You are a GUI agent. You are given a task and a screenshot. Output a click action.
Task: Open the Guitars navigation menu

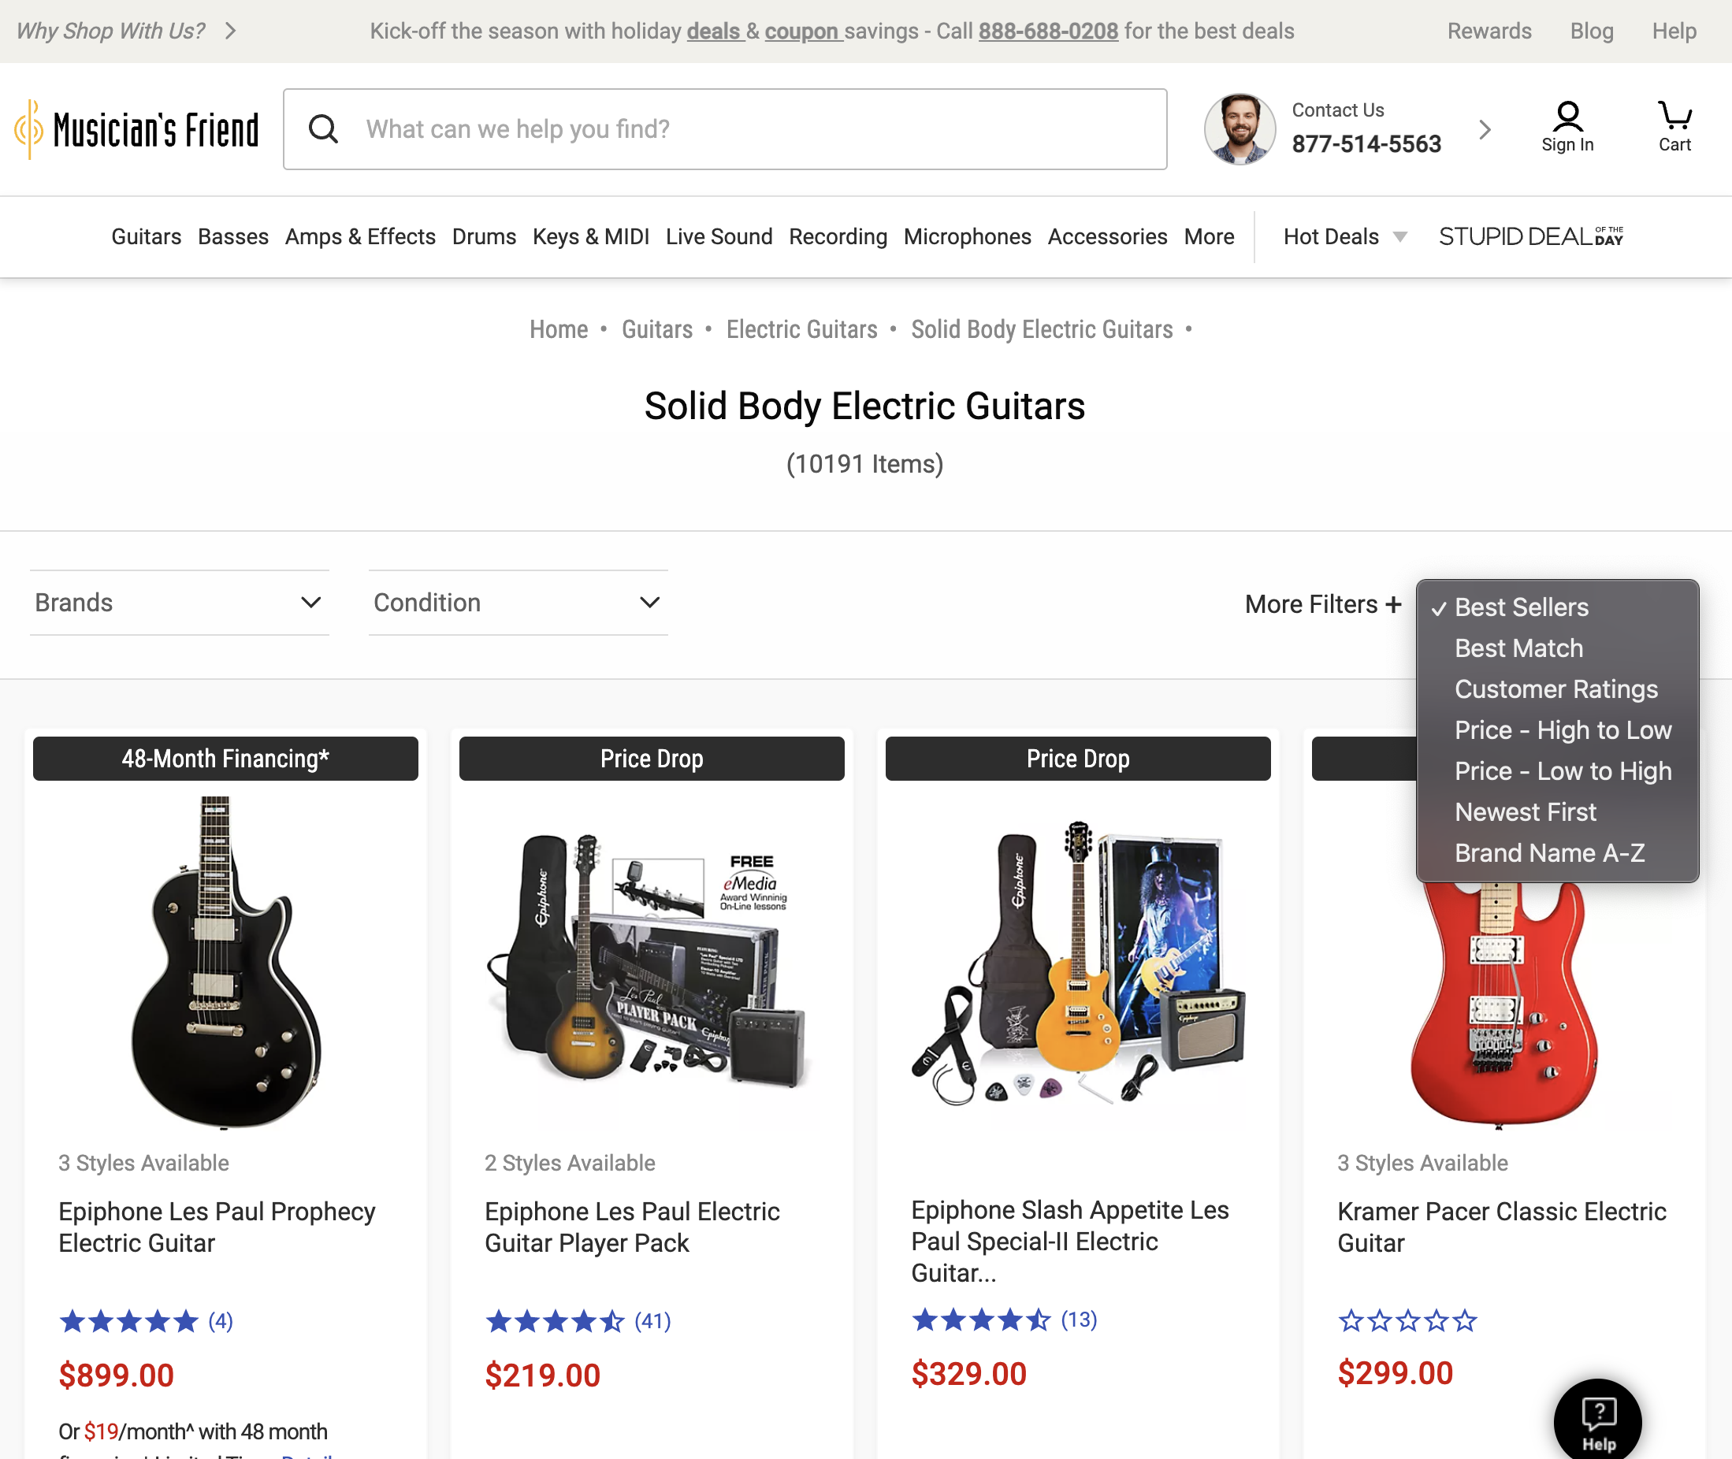[146, 236]
